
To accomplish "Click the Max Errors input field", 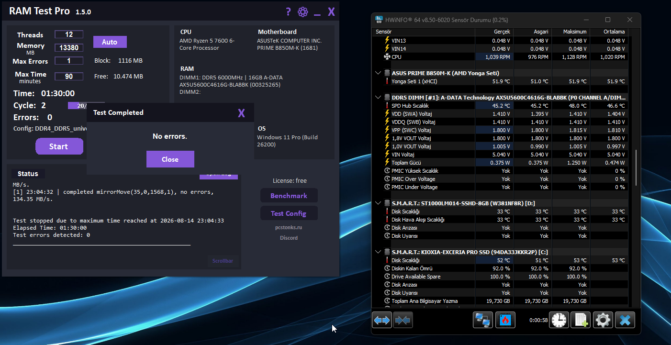I will (69, 61).
